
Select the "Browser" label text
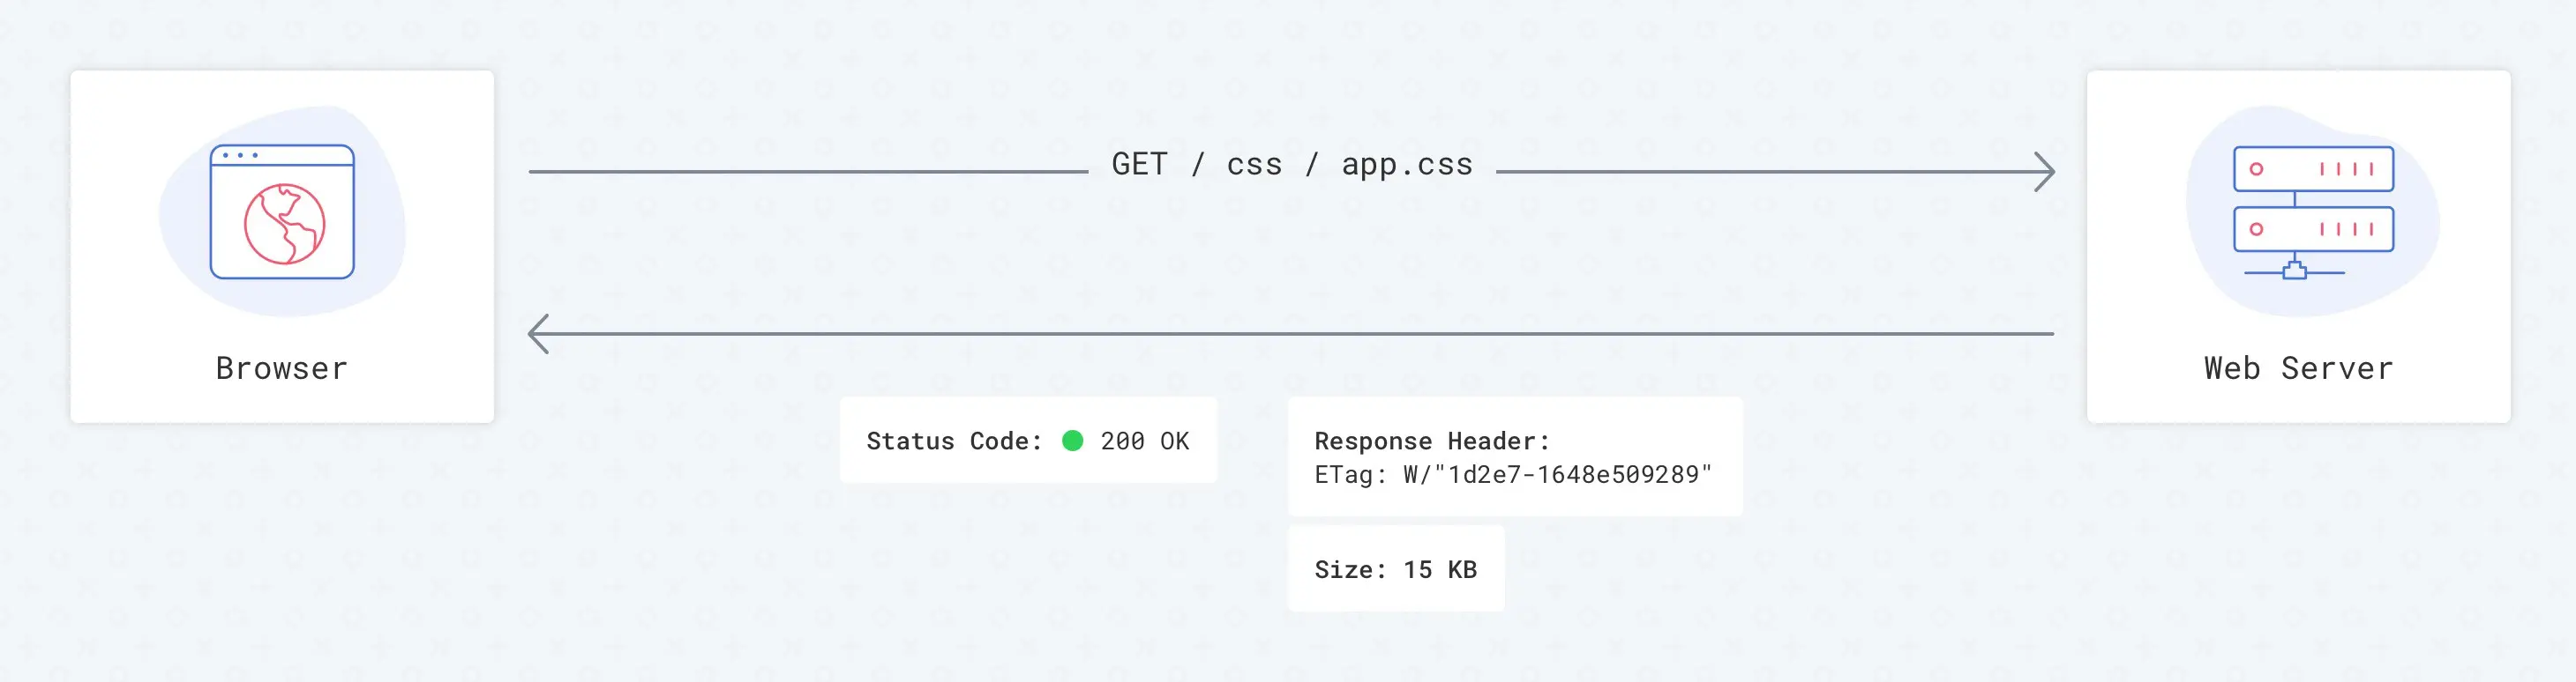[x=282, y=368]
